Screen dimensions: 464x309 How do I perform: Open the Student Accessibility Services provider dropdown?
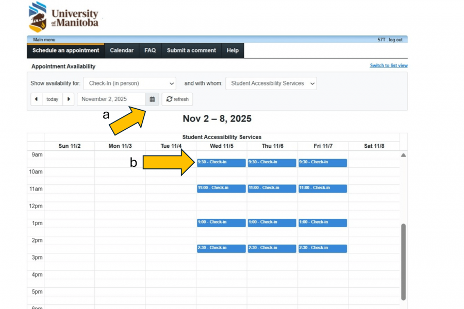pyautogui.click(x=271, y=83)
